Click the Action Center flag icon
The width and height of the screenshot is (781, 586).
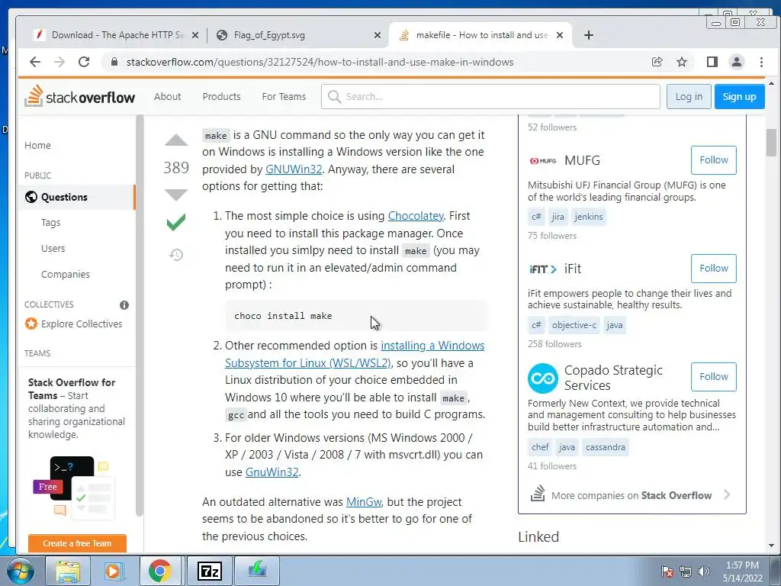tap(667, 572)
